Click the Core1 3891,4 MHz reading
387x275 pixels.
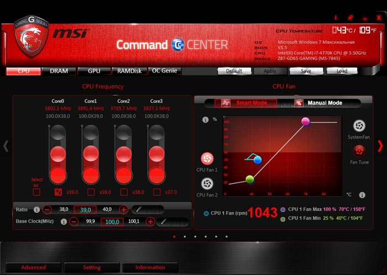point(91,108)
